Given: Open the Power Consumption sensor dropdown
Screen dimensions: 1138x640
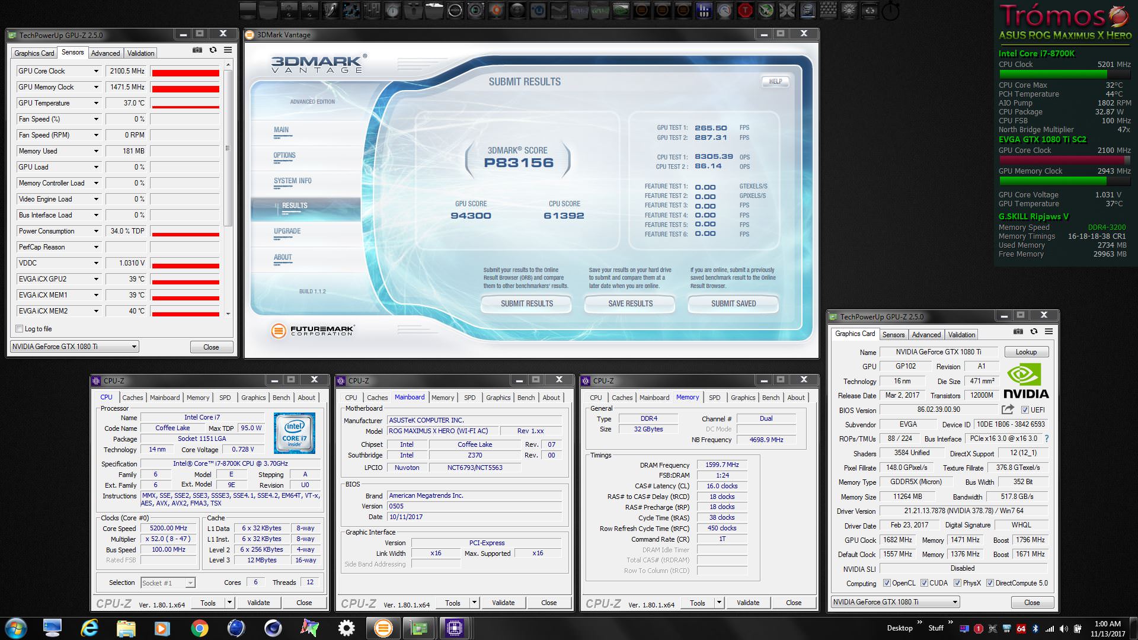Looking at the screenshot, I should 96,231.
